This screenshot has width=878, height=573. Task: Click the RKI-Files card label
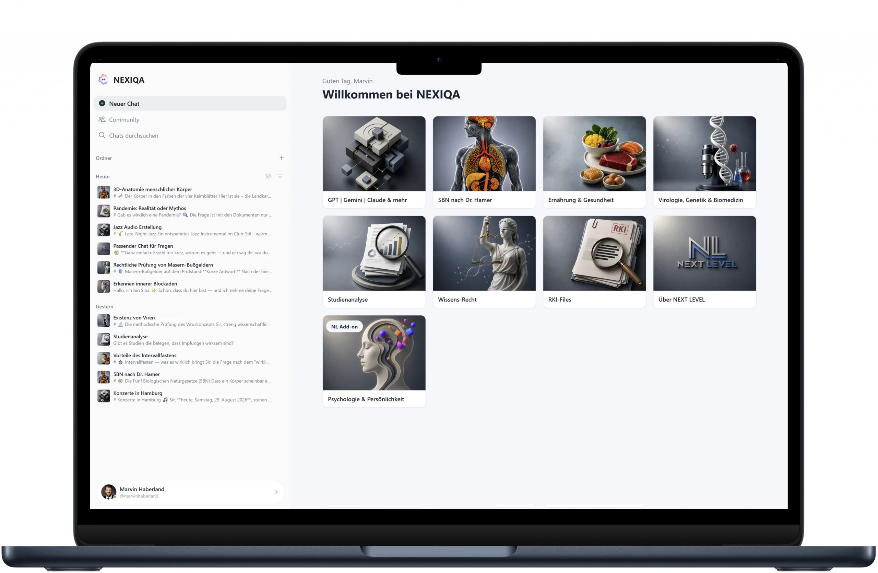pyautogui.click(x=559, y=299)
